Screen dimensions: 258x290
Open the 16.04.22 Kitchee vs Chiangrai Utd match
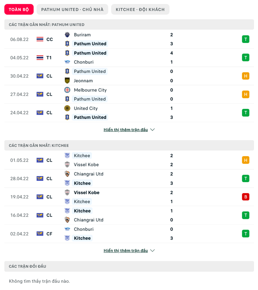coord(129,215)
